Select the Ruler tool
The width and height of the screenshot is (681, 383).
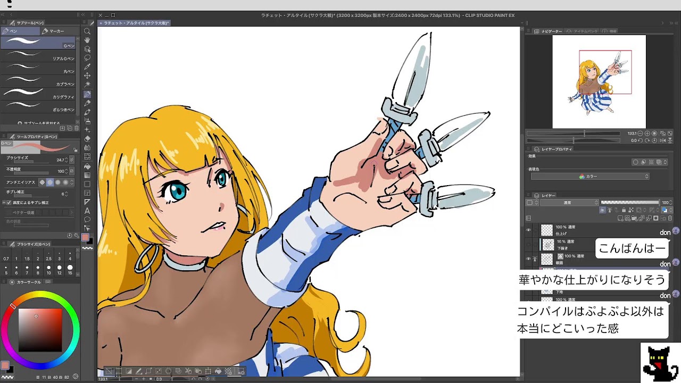(x=87, y=202)
